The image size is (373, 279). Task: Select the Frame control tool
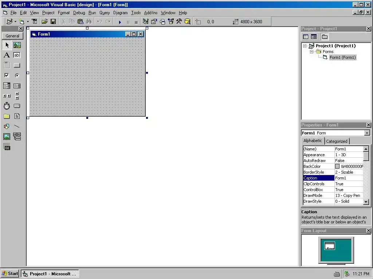(7, 65)
